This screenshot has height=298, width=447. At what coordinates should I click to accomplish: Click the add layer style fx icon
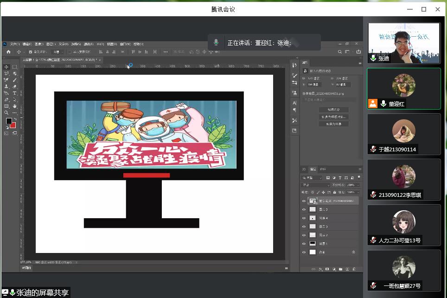click(320, 269)
